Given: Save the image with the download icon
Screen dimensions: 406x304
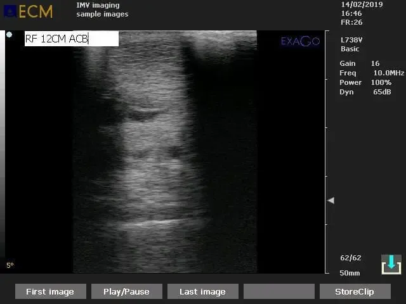Looking at the screenshot, I should click(391, 264).
